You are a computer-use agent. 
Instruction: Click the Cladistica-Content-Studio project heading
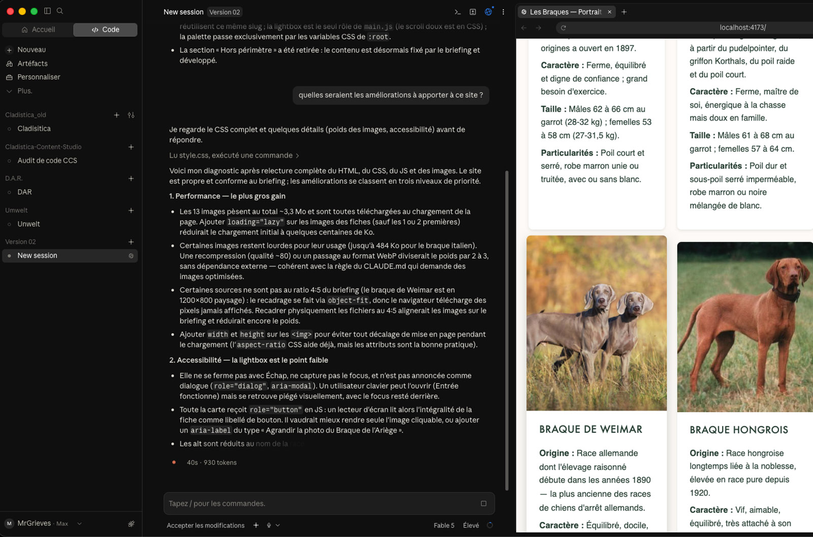pyautogui.click(x=43, y=147)
